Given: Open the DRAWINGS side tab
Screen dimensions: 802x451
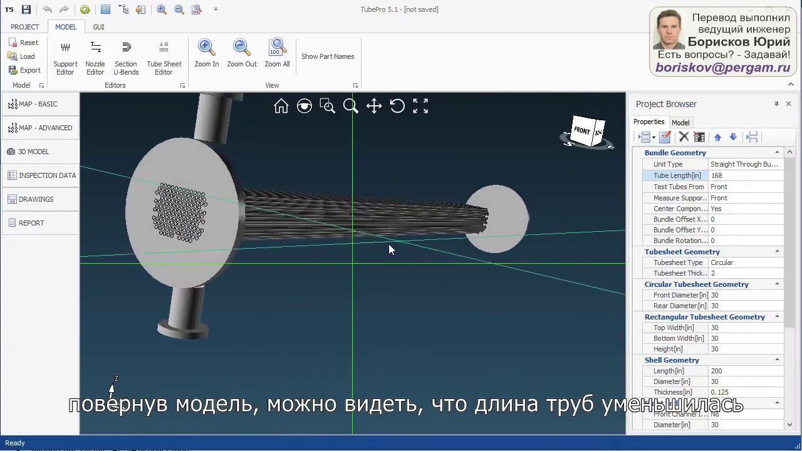Looking at the screenshot, I should click(x=40, y=199).
